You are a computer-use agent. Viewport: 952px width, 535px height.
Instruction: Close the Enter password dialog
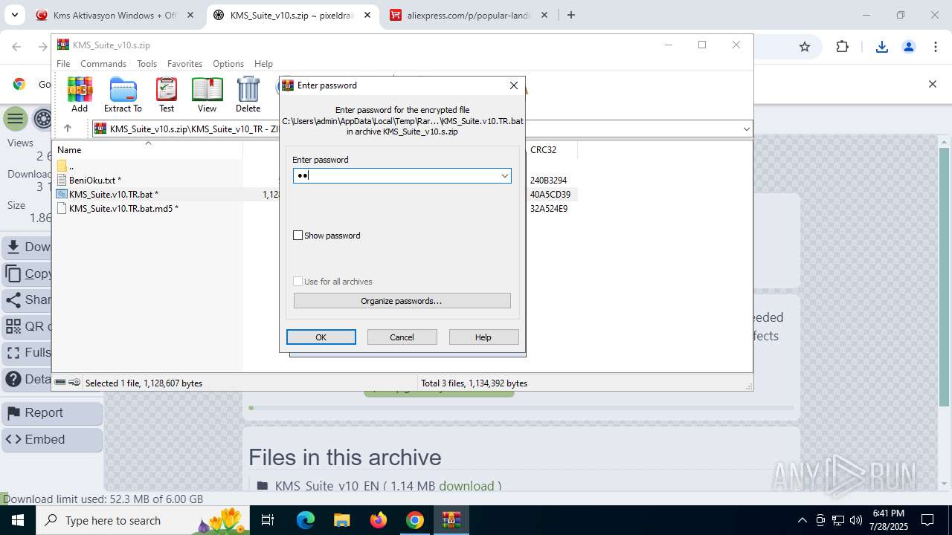(x=514, y=85)
